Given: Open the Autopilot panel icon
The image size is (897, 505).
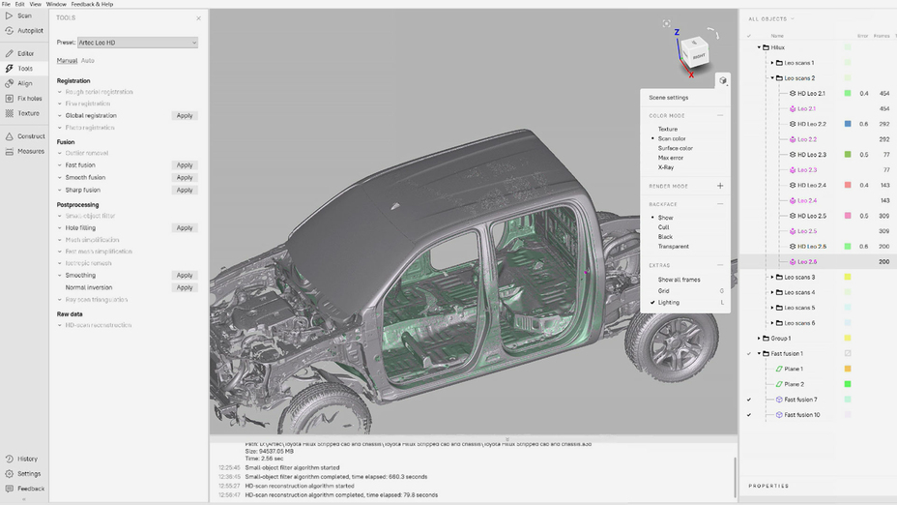Looking at the screenshot, I should (9, 31).
